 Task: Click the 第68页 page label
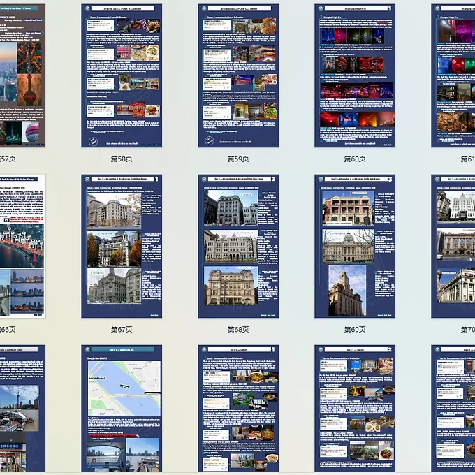(x=238, y=329)
